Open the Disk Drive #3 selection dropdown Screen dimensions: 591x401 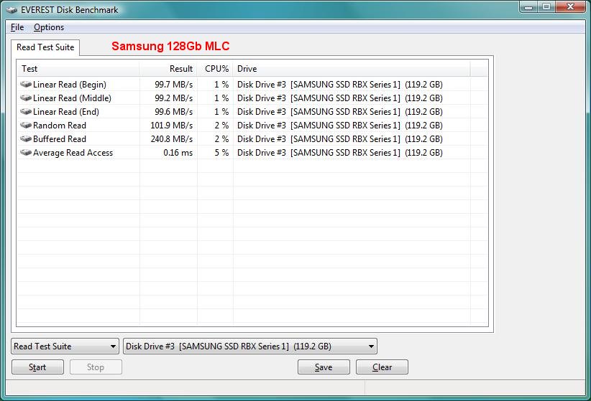pos(250,346)
